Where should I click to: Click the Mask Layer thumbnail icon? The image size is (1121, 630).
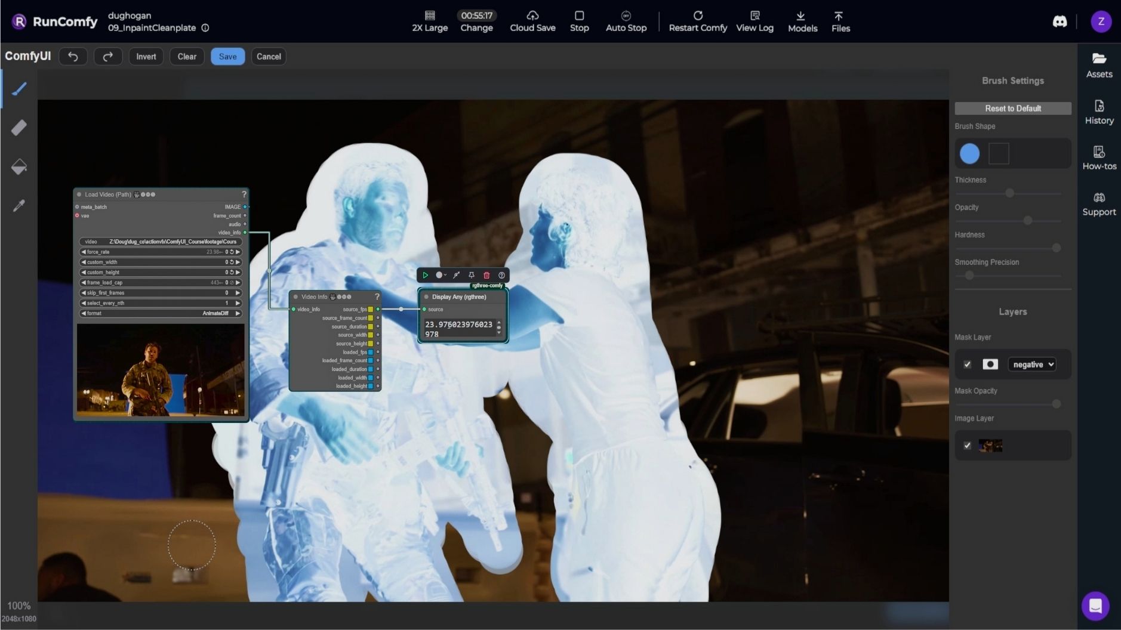[990, 365]
